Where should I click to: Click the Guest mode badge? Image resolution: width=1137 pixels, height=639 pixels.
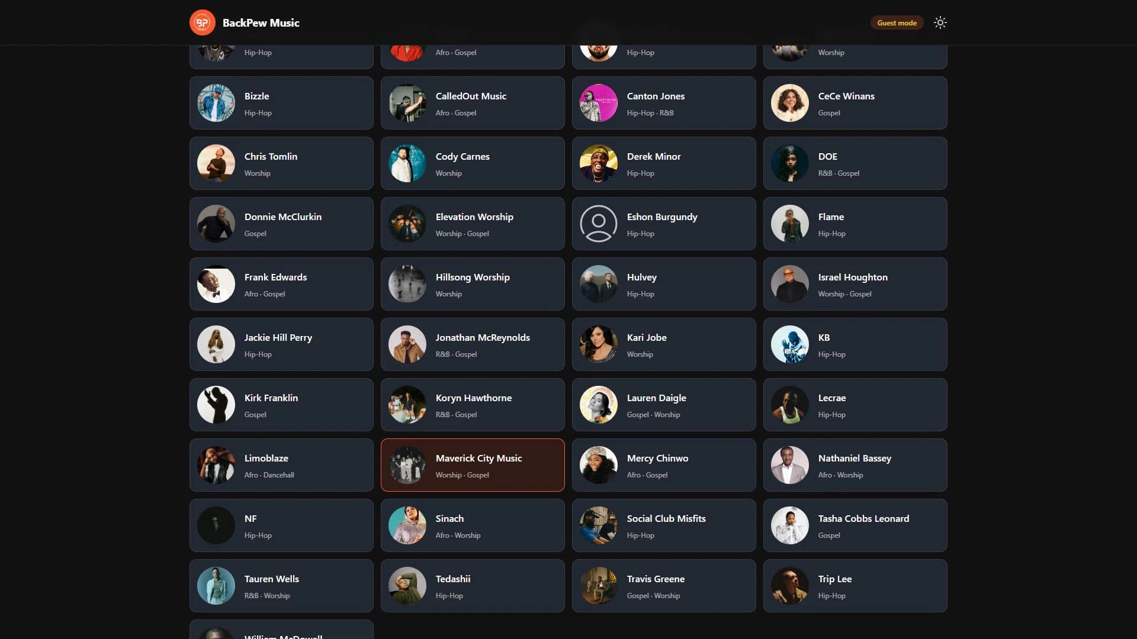(897, 22)
